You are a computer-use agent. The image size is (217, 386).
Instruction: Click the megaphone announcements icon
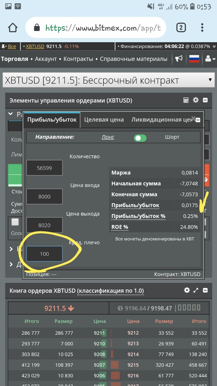click(179, 59)
